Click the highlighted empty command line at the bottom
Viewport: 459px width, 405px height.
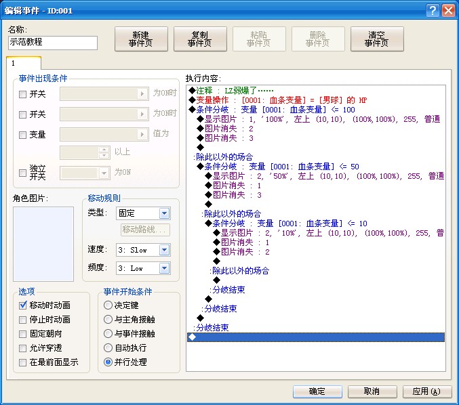[x=315, y=337]
